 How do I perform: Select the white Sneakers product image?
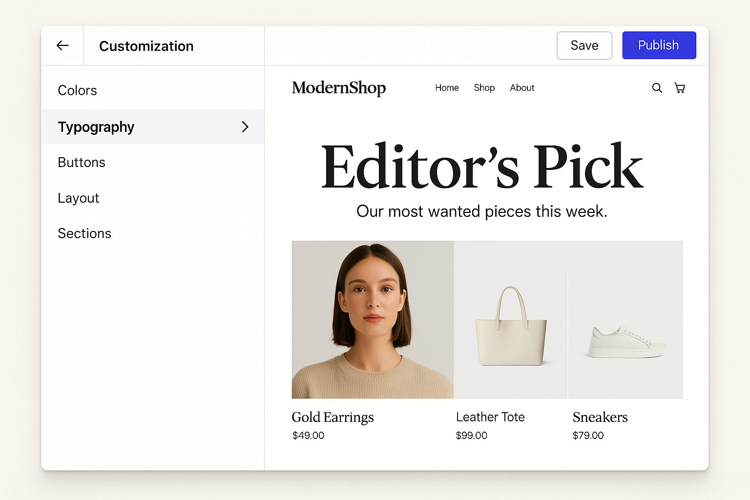pos(625,337)
